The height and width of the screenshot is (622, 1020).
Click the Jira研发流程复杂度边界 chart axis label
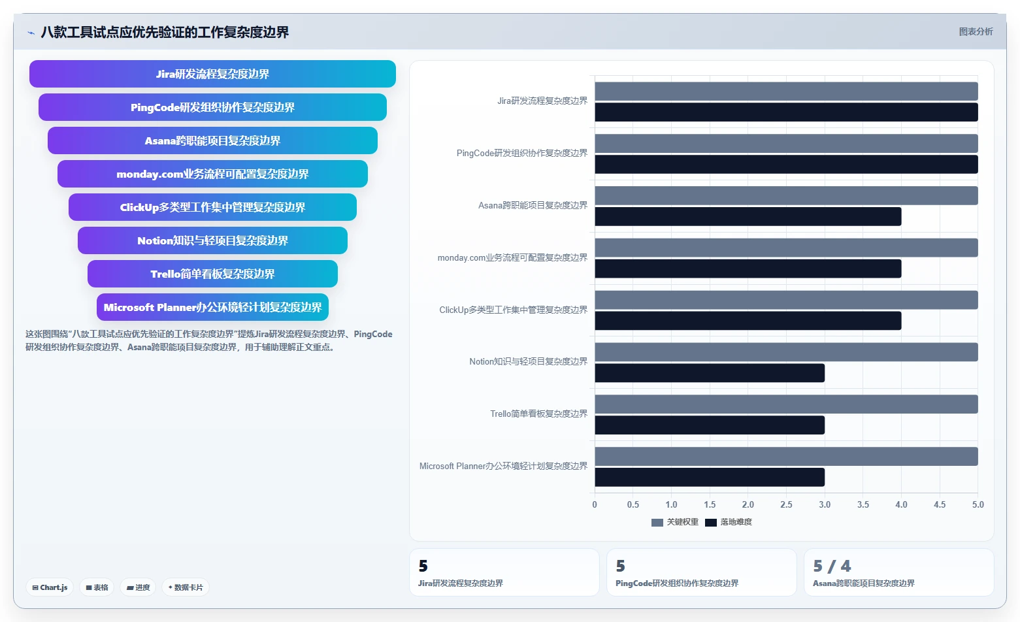(542, 101)
